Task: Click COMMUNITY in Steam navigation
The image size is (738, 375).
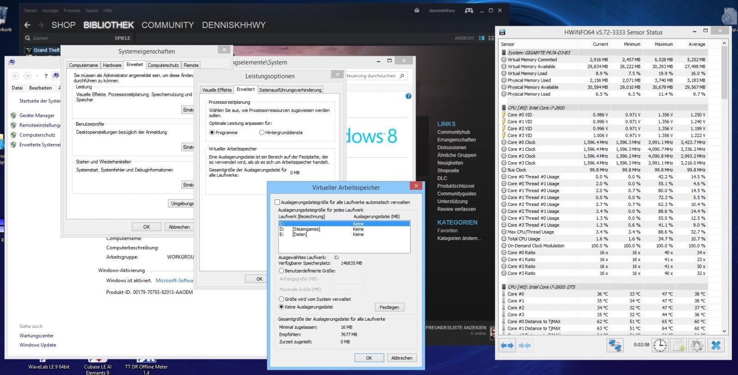Action: click(x=167, y=25)
